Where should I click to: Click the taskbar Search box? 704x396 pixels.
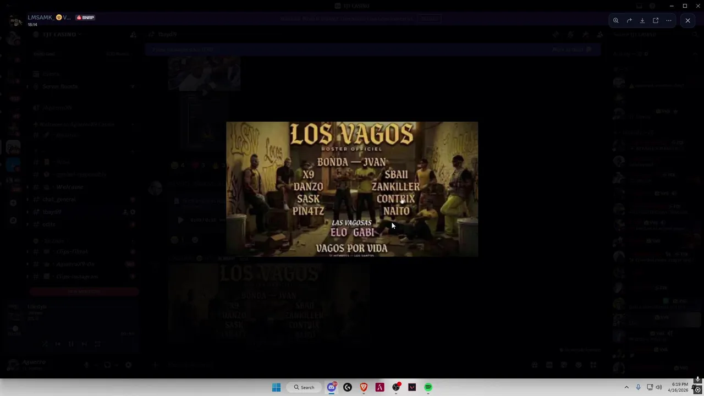coord(304,387)
